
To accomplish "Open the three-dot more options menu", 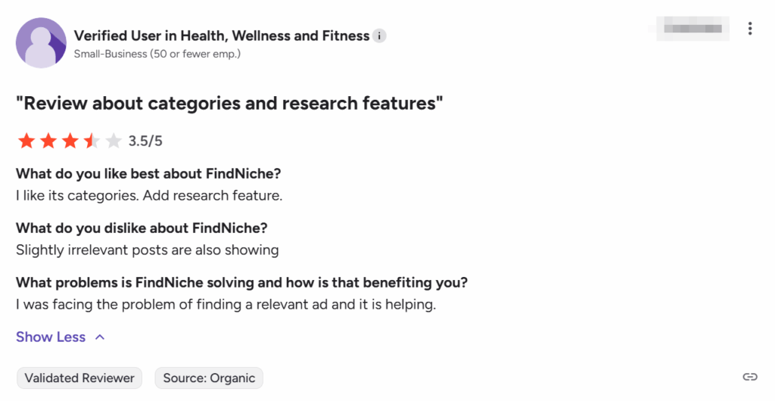I will tap(749, 29).
